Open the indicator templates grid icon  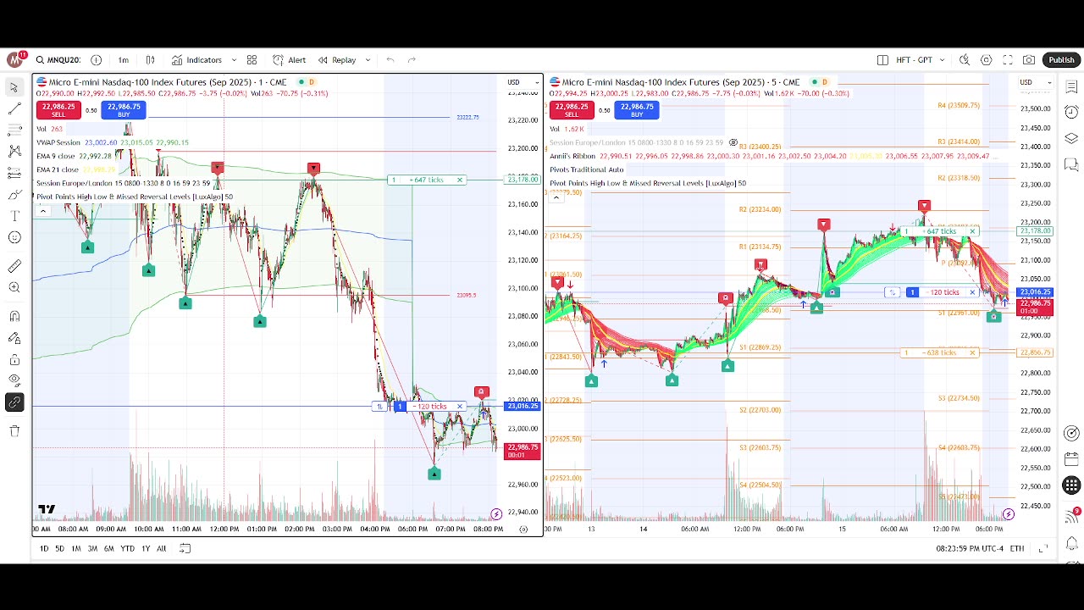[x=252, y=60]
